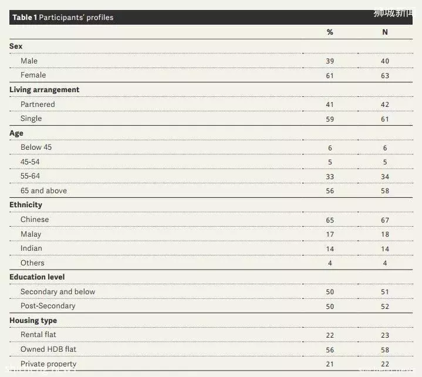The height and width of the screenshot is (377, 422).
Task: Click the Single row label
Action: [x=31, y=119]
